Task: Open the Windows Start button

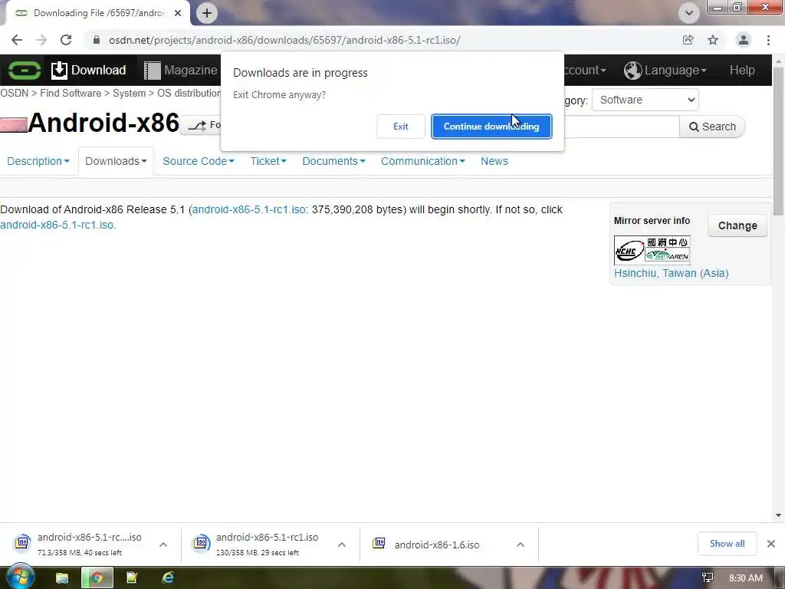Action: (20, 577)
